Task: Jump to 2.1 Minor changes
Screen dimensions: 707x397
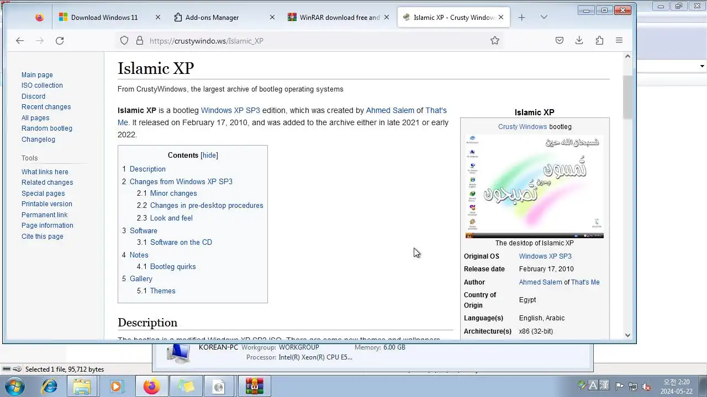Action: point(167,194)
